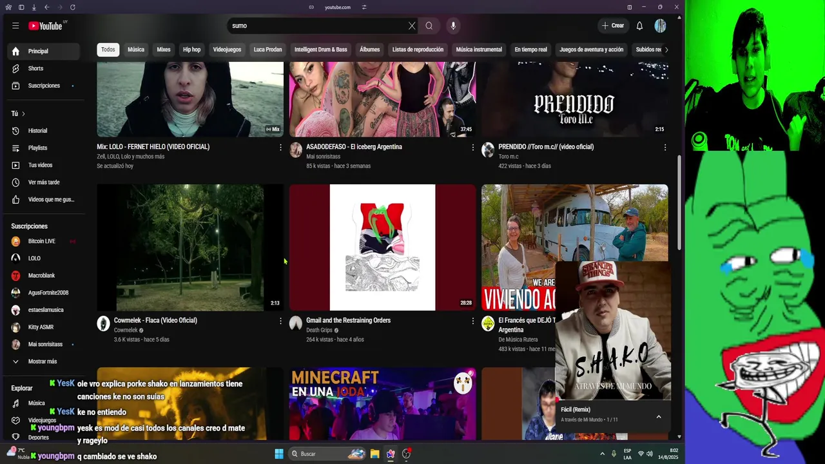This screenshot has height=464, width=825.
Task: Expand the miniplayer playlist chevron
Action: pyautogui.click(x=659, y=417)
